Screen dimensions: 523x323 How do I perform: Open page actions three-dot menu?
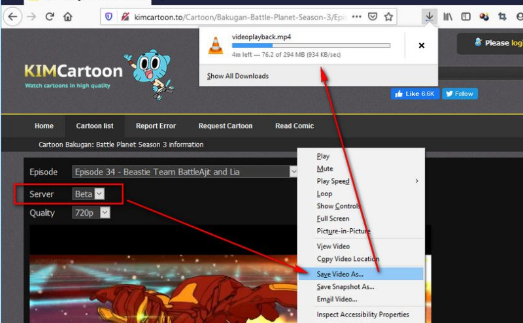coord(356,17)
